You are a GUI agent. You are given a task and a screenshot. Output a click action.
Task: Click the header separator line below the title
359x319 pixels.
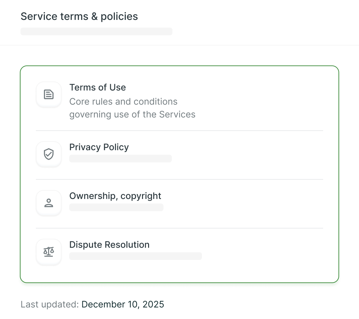click(x=180, y=45)
